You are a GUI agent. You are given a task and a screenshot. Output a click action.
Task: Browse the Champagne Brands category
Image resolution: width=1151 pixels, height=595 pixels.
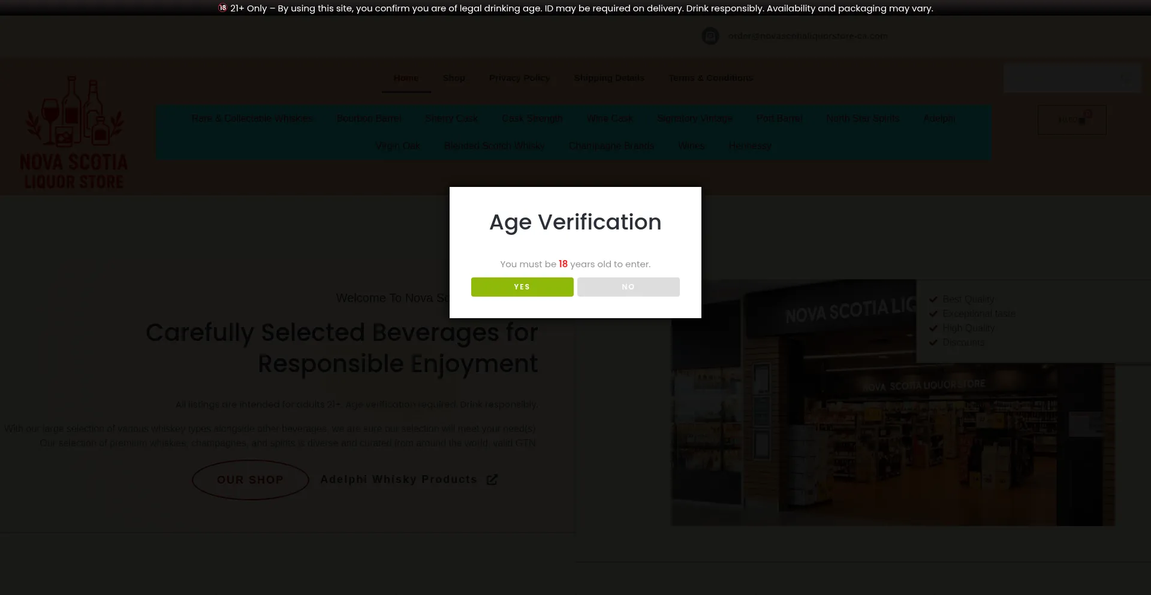coord(611,146)
